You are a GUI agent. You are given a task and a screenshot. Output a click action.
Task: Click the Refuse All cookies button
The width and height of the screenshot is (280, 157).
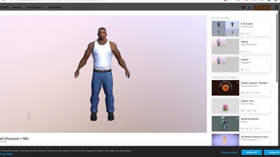point(252,152)
